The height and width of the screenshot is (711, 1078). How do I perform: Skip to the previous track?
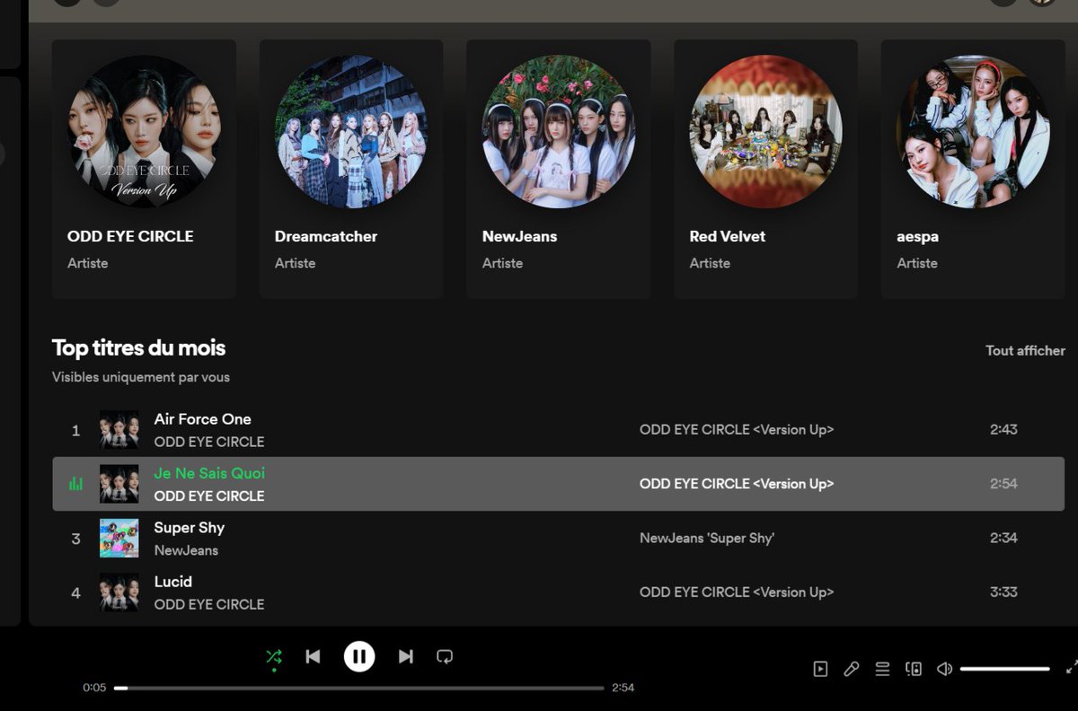coord(313,657)
